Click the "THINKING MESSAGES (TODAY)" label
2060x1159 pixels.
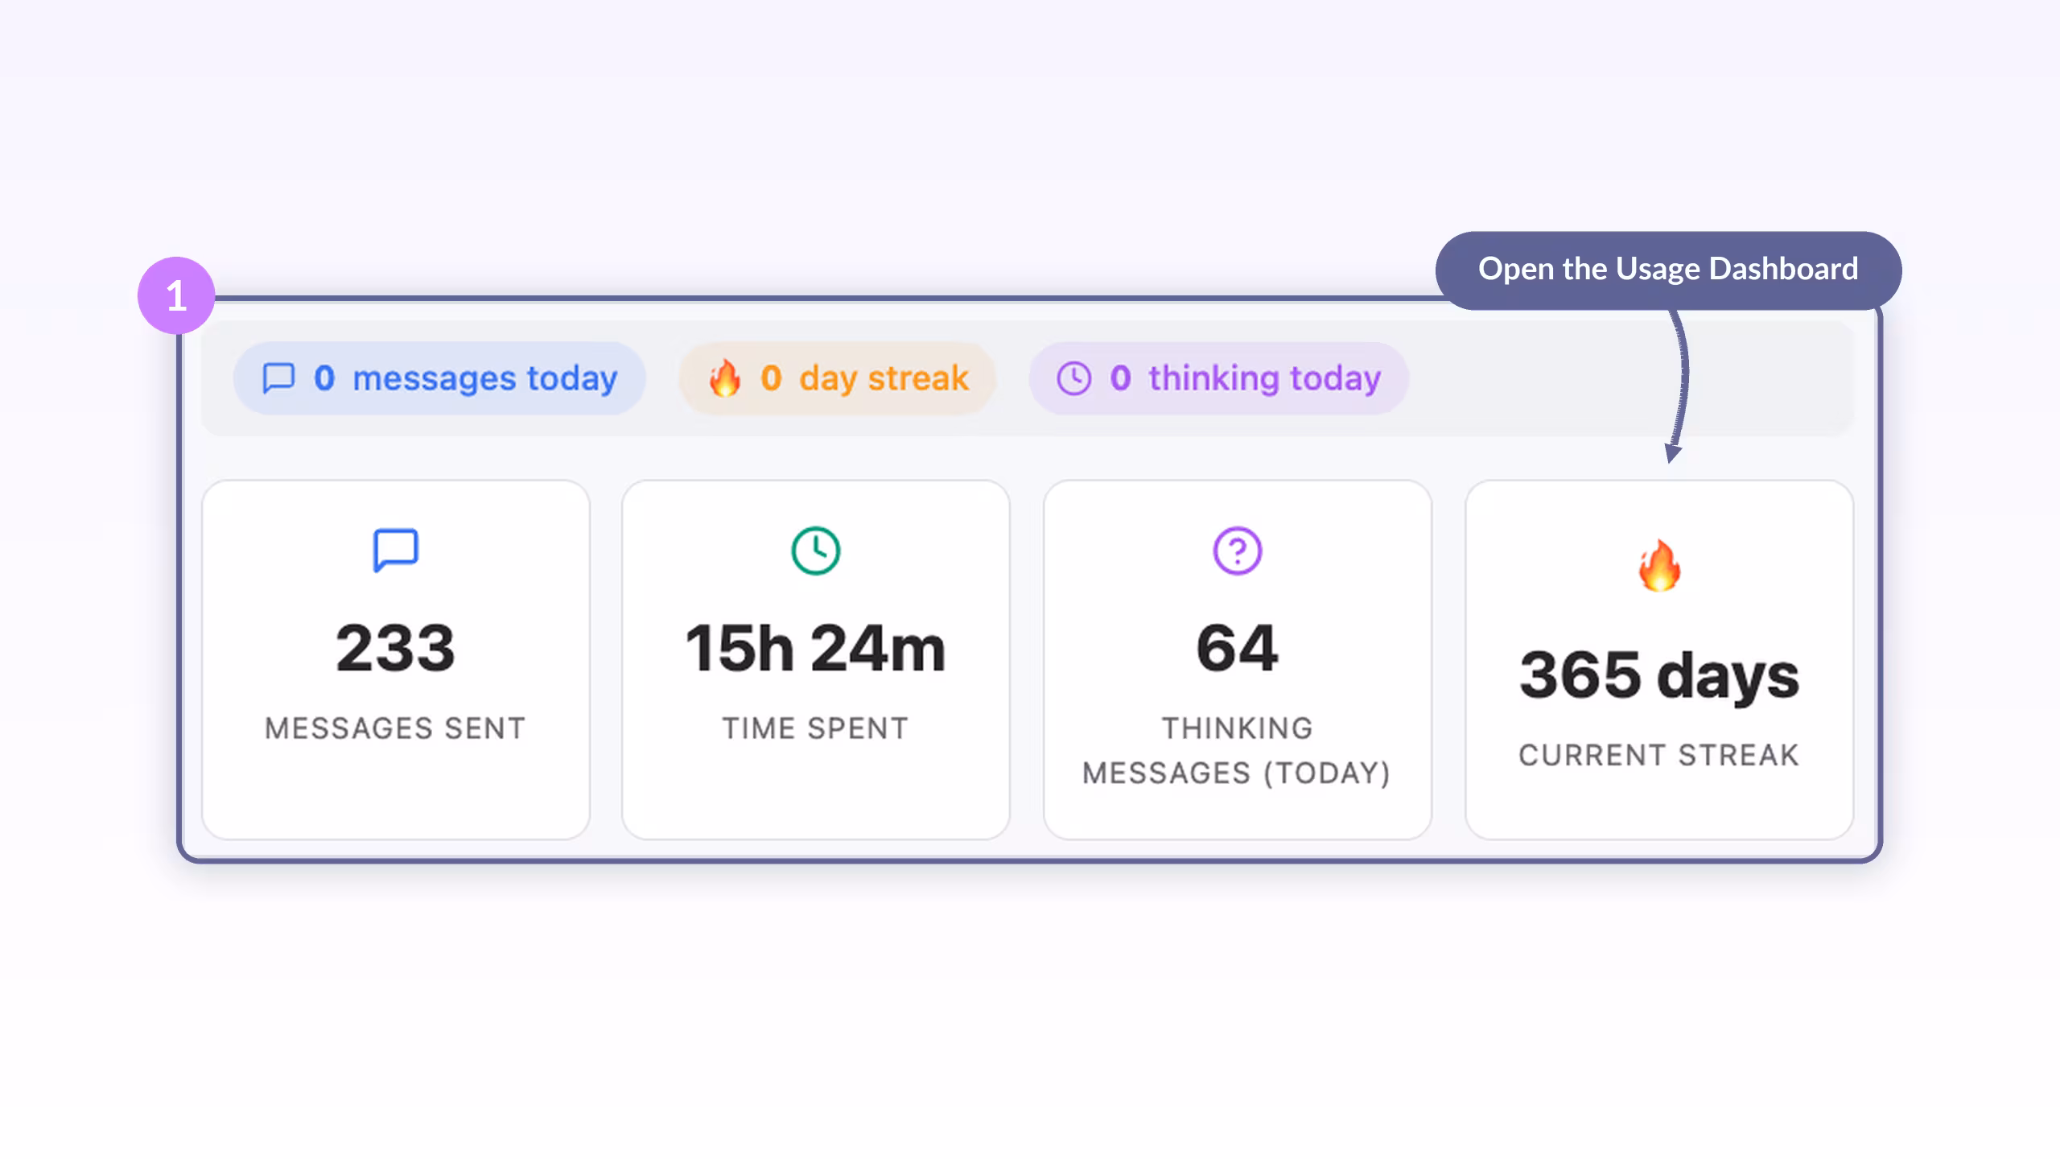pos(1237,751)
